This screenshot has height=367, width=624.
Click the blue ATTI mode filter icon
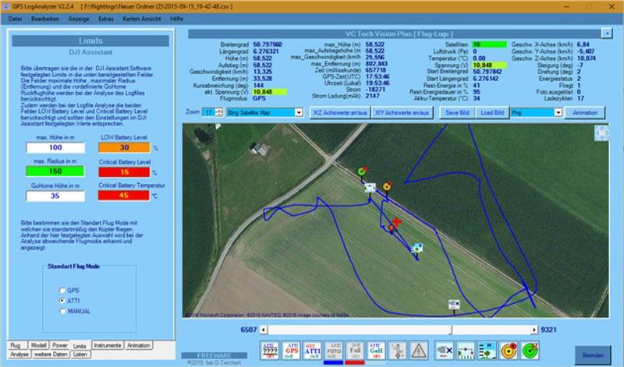[312, 351]
